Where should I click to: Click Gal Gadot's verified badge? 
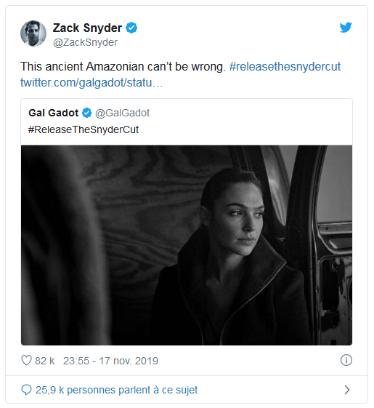tap(87, 113)
